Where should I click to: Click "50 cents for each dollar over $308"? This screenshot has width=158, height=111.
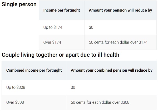[100, 102]
